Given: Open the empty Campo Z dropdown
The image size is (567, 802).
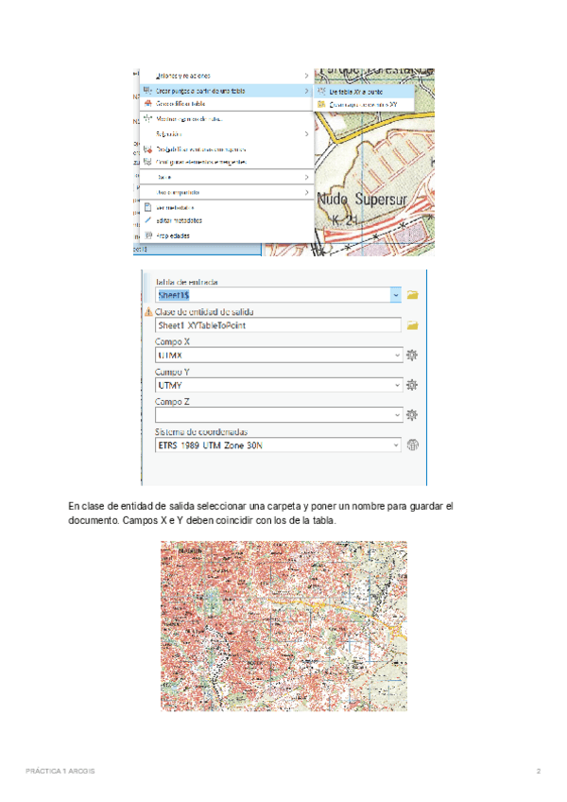Looking at the screenshot, I should pyautogui.click(x=279, y=415).
